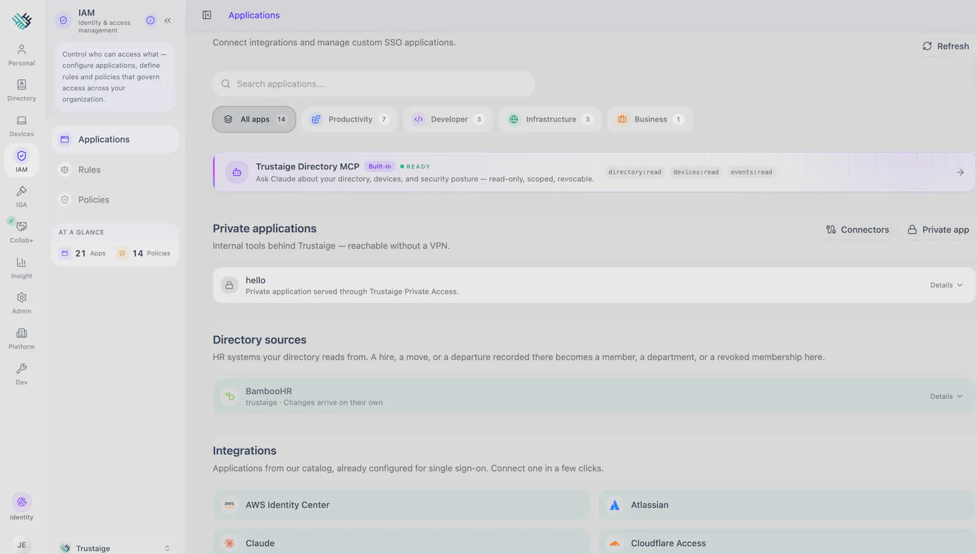Viewport: 977px width, 554px height.
Task: Click the IAM info icon
Action: (150, 20)
